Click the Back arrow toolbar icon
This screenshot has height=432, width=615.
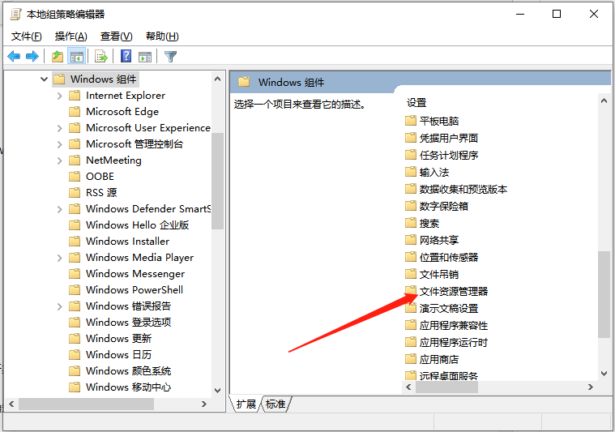[14, 57]
